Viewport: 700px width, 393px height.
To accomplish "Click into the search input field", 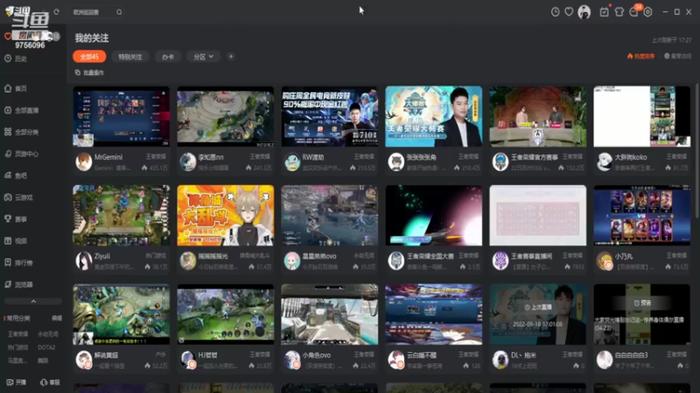I will 93,12.
